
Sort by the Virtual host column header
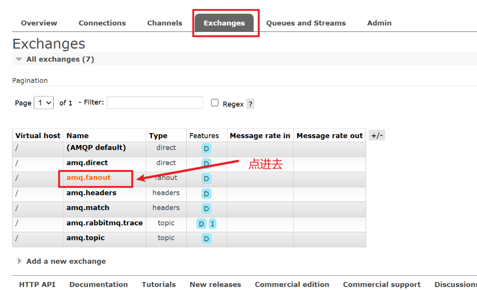[x=38, y=135]
